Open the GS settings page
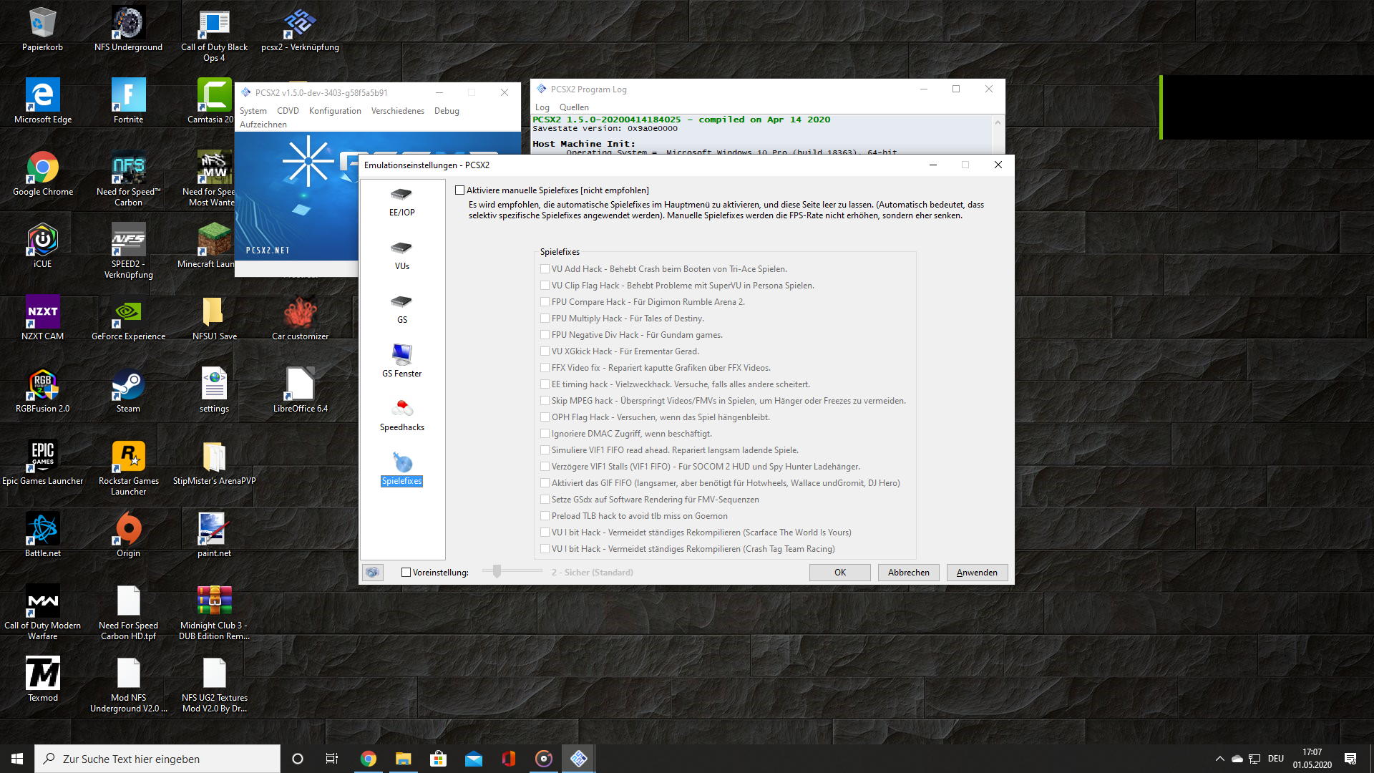Viewport: 1374px width, 773px height. 401,308
